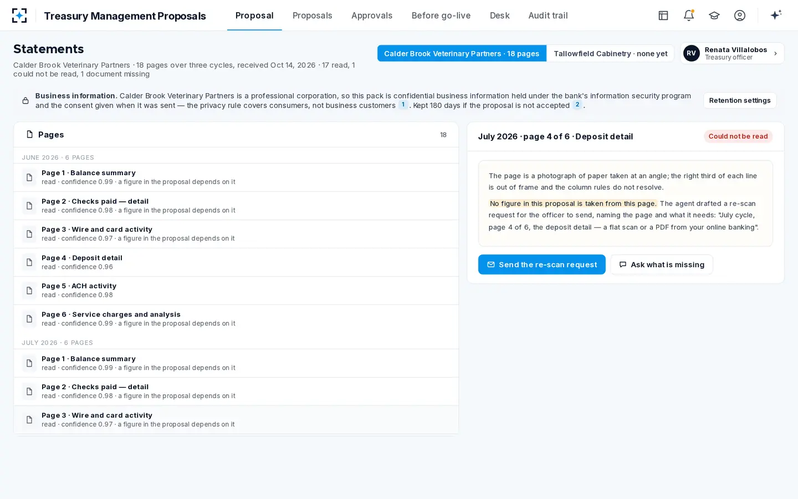Click the graduation cap learning icon

point(714,16)
